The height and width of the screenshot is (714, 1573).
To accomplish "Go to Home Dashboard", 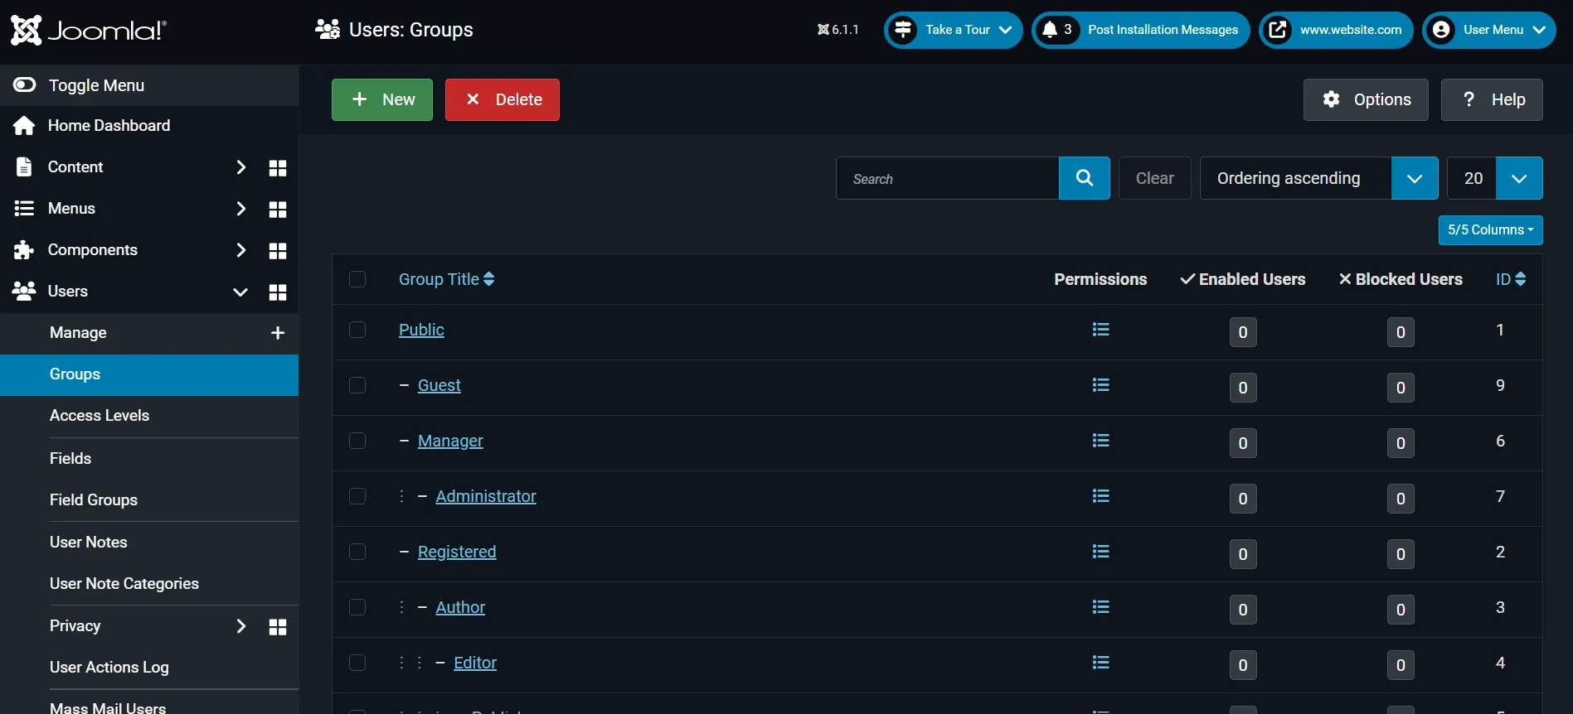I will click(x=149, y=126).
